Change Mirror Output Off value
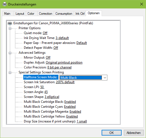146x138 pixels. point(48,58)
